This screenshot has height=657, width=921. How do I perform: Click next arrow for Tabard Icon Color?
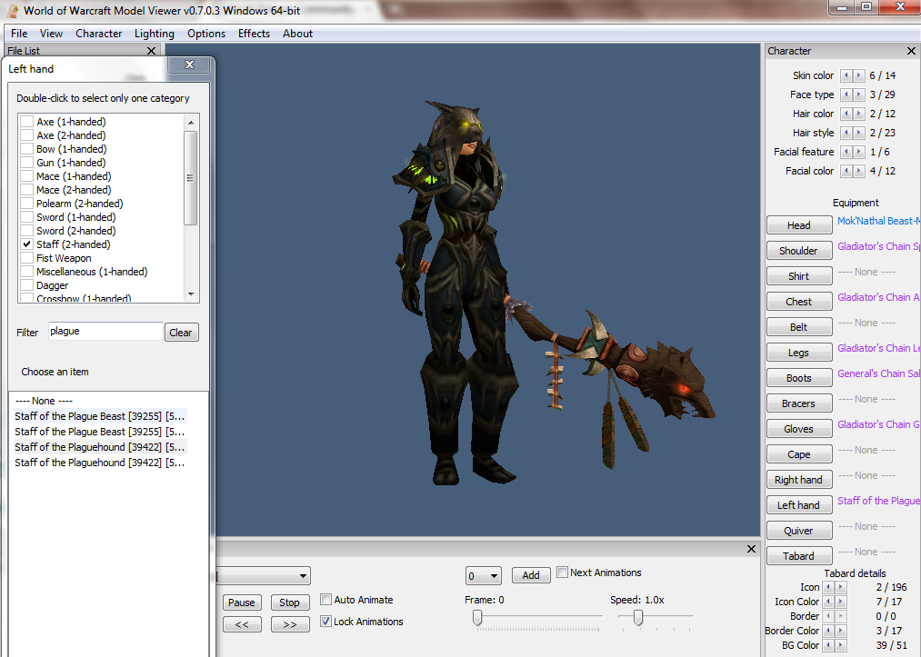click(x=840, y=602)
